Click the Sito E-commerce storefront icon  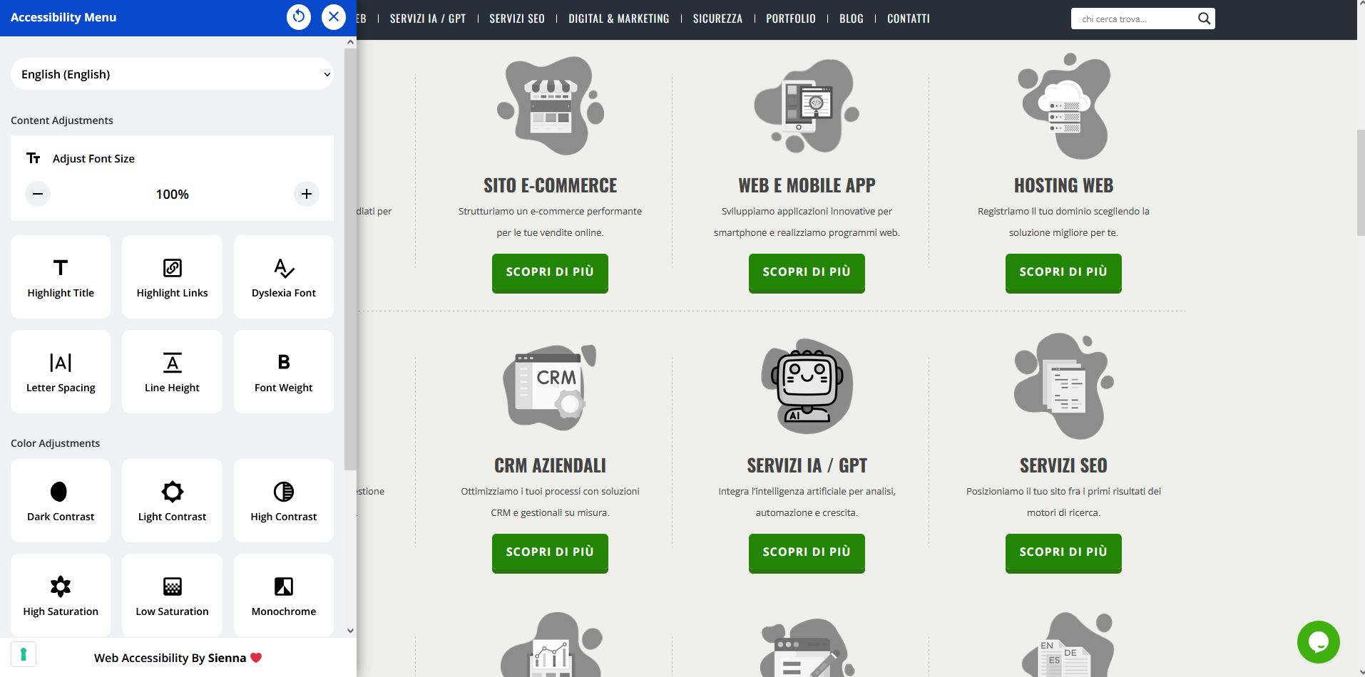click(550, 106)
